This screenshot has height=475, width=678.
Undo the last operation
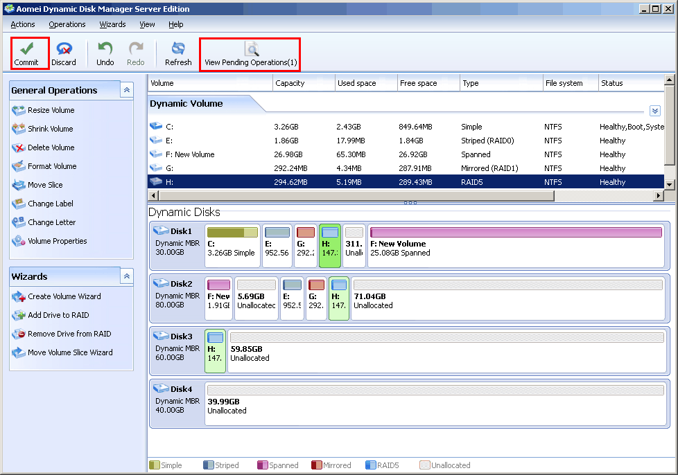click(x=105, y=54)
